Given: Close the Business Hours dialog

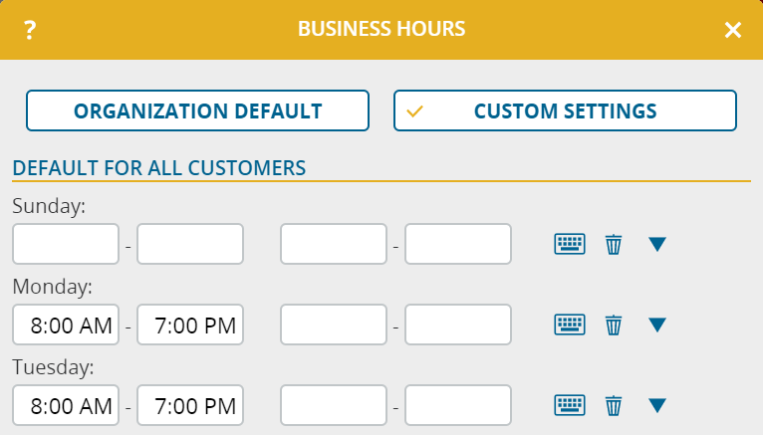Looking at the screenshot, I should [733, 31].
